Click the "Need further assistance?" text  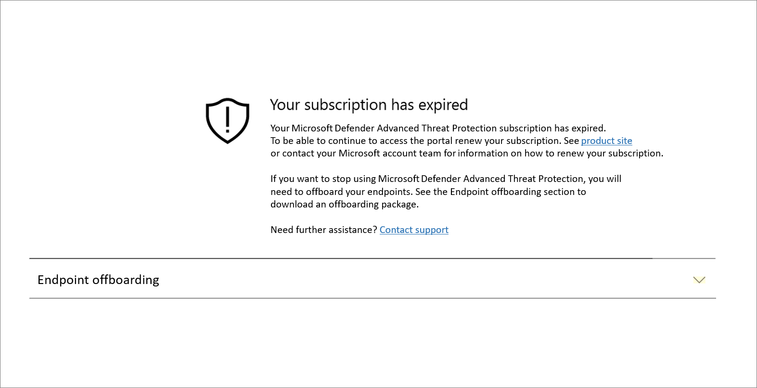[x=323, y=230]
